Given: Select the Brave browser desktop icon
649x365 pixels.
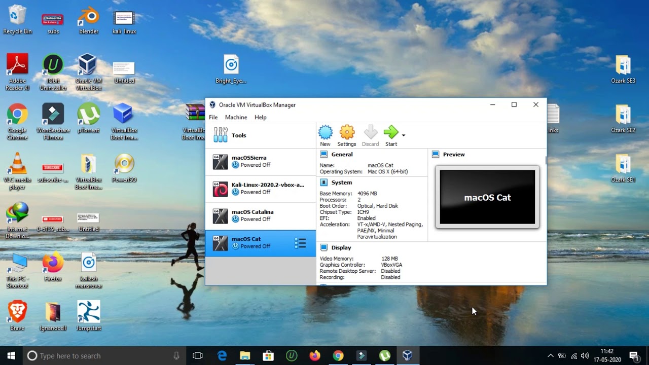Looking at the screenshot, I should 17,316.
